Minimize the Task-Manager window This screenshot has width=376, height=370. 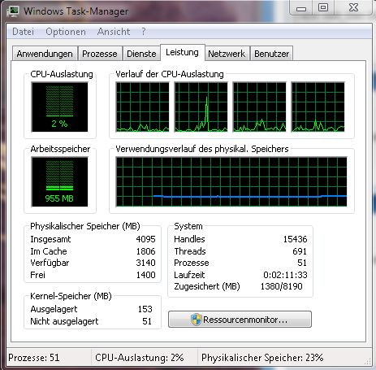coord(301,8)
